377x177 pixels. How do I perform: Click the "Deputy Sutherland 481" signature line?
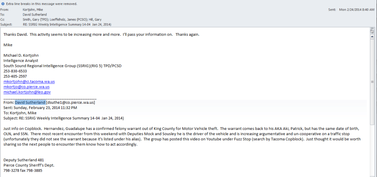coord(25,160)
